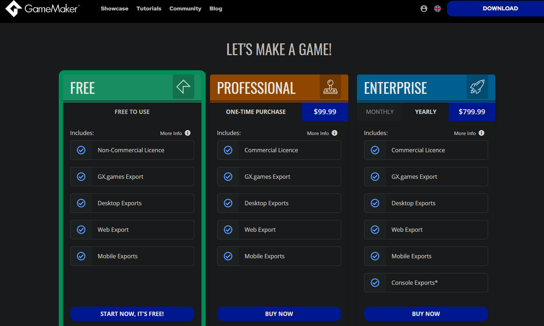This screenshot has height=326, width=544.
Task: Click Mobile Exports text in Enterprise plan
Action: click(411, 256)
